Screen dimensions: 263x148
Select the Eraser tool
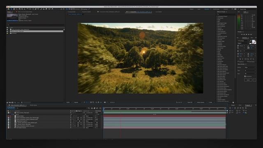click(46, 9)
